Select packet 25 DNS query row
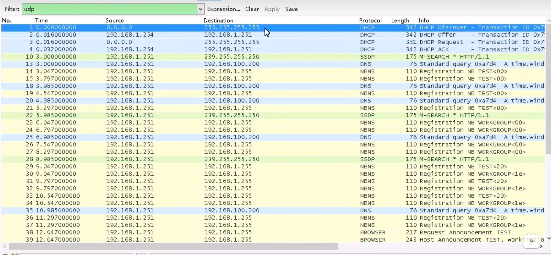 [273, 137]
